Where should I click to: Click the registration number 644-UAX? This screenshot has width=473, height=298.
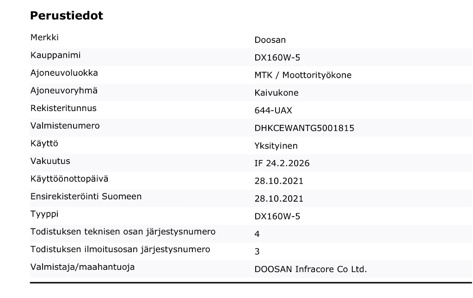[x=273, y=111]
